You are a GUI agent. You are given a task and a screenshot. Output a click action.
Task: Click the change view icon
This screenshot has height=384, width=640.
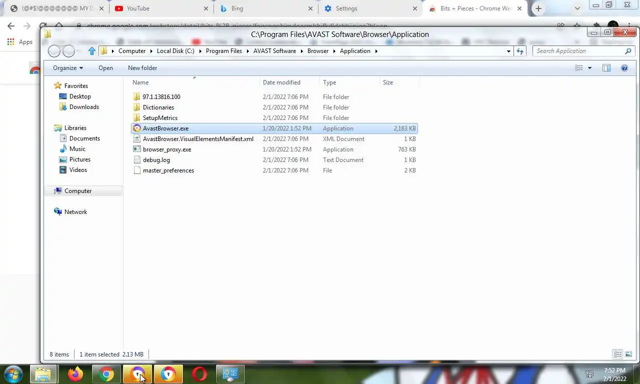pyautogui.click(x=579, y=68)
